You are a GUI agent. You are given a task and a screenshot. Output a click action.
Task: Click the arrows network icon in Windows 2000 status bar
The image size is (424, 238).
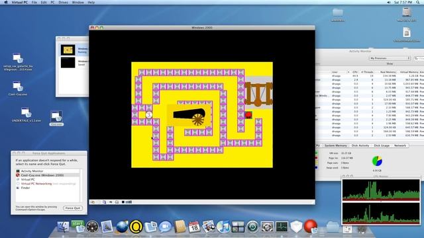click(x=111, y=202)
